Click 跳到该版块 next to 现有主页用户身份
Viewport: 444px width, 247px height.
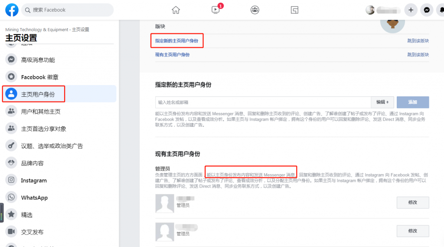pyautogui.click(x=418, y=55)
